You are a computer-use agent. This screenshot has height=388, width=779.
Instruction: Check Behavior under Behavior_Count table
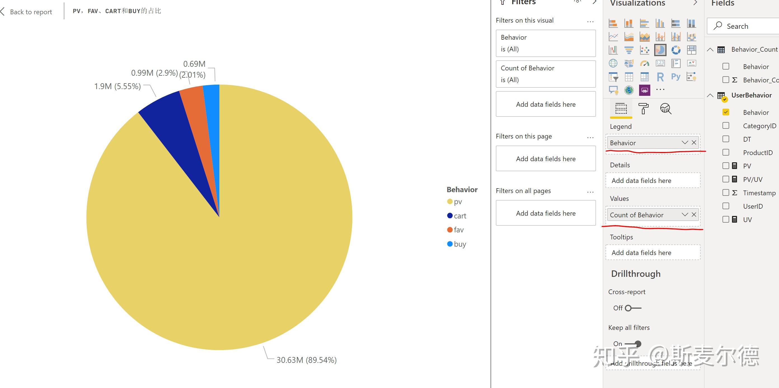726,66
